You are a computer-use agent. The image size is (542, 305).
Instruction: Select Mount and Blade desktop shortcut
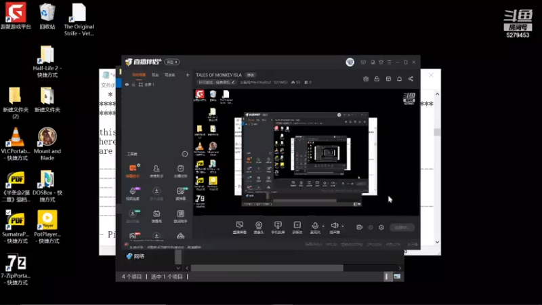point(47,144)
